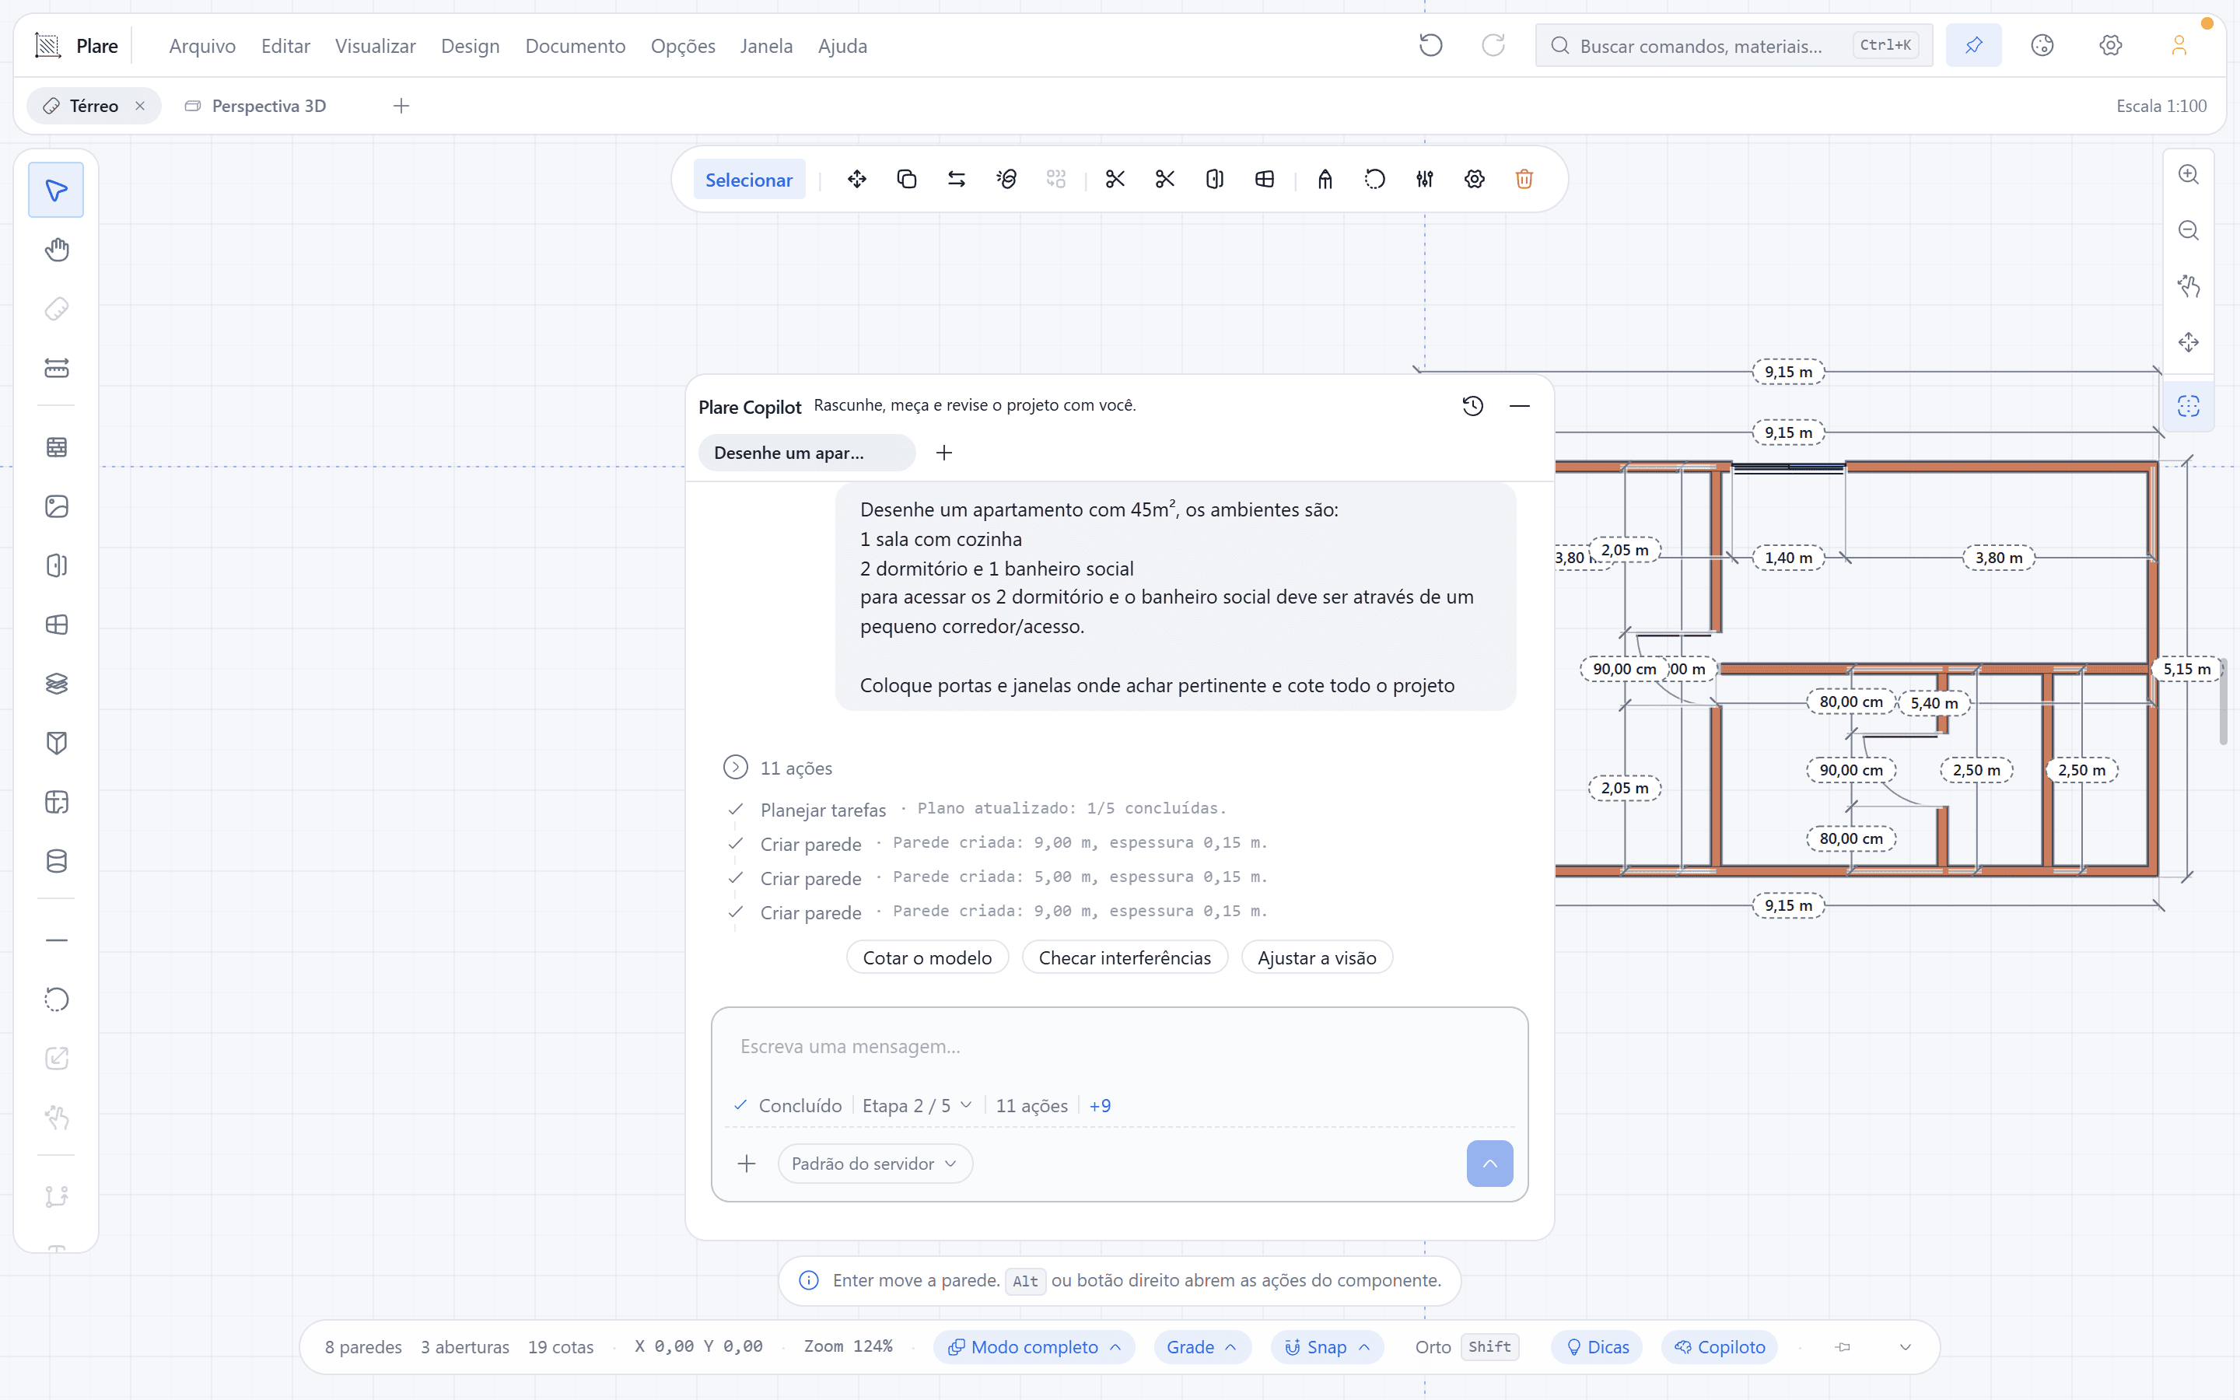
Task: Click the color palette theme icon
Action: pos(2042,45)
